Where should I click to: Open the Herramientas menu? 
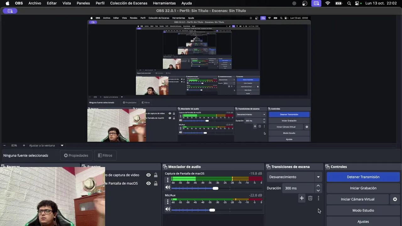point(164,3)
